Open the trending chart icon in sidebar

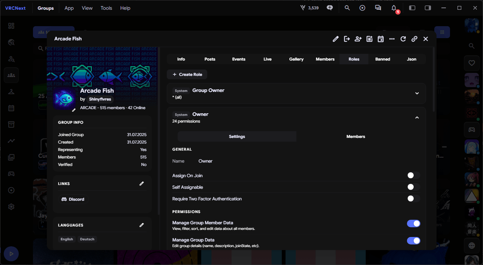click(x=11, y=141)
